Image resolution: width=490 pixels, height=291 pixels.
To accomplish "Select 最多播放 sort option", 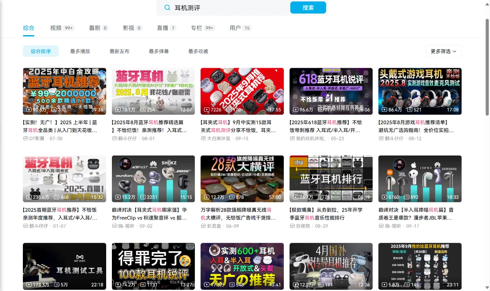I will [x=80, y=51].
